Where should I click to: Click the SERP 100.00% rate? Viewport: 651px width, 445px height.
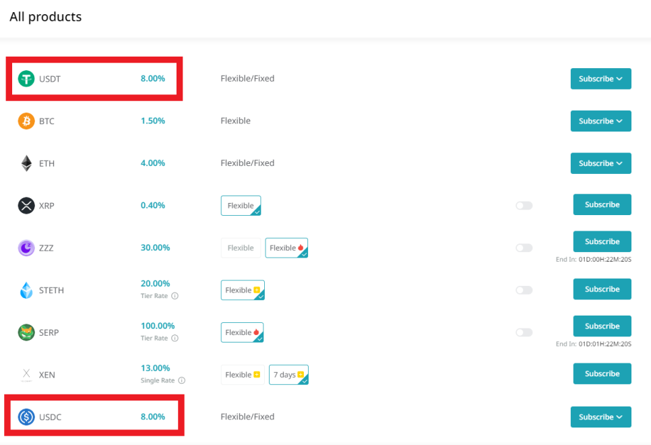(158, 326)
